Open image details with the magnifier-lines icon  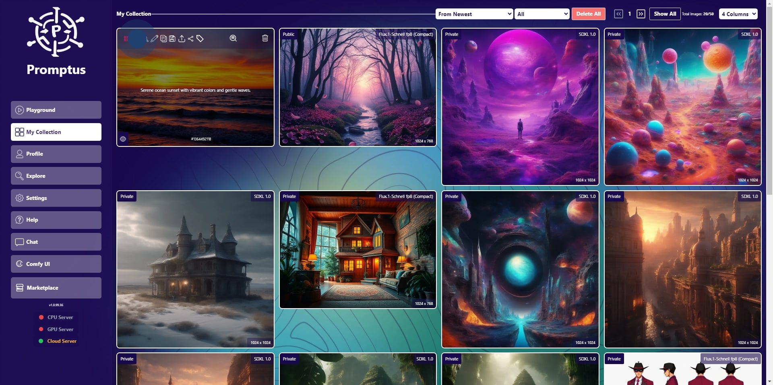(233, 38)
